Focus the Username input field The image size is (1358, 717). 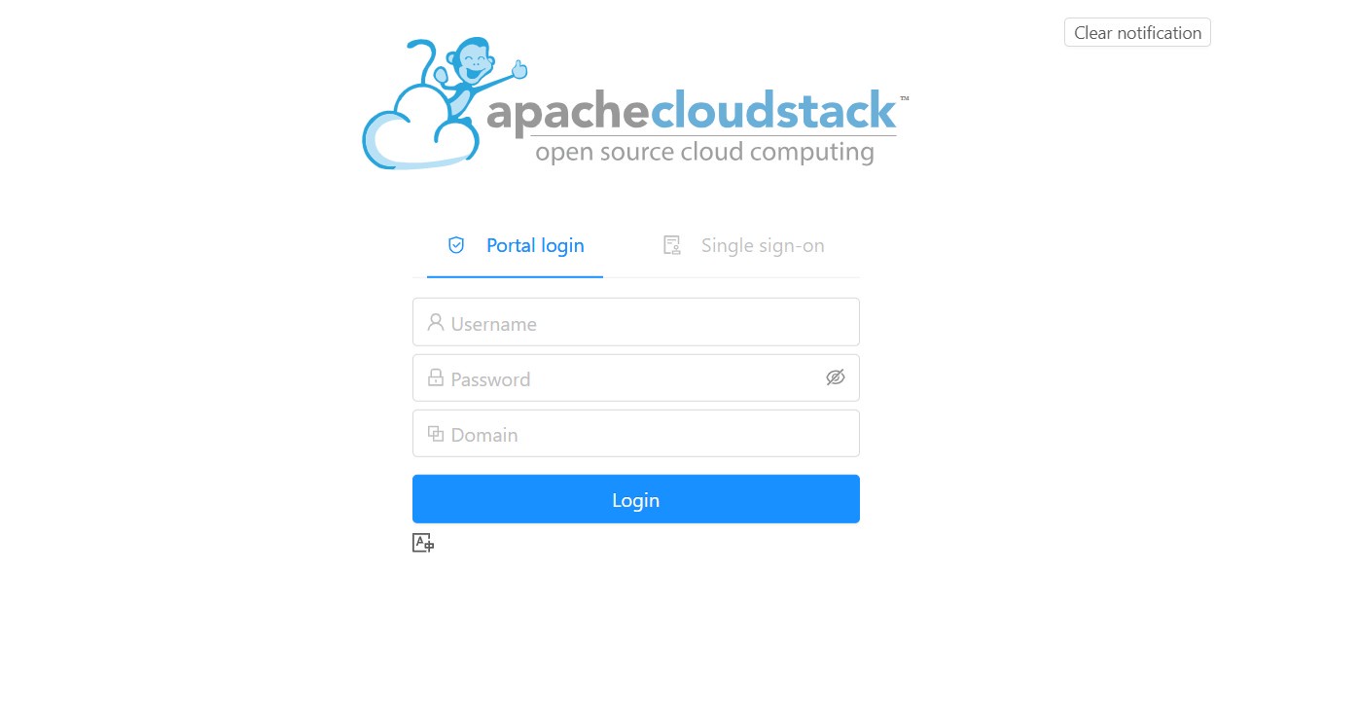click(636, 322)
